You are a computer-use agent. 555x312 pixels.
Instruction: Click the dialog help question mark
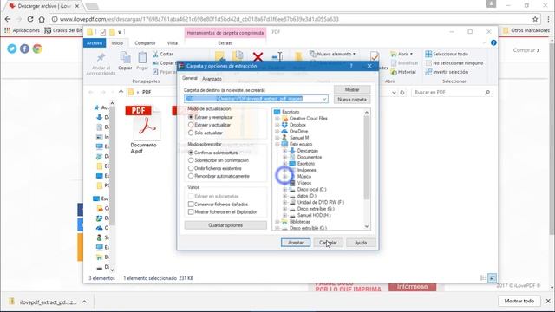(x=351, y=66)
